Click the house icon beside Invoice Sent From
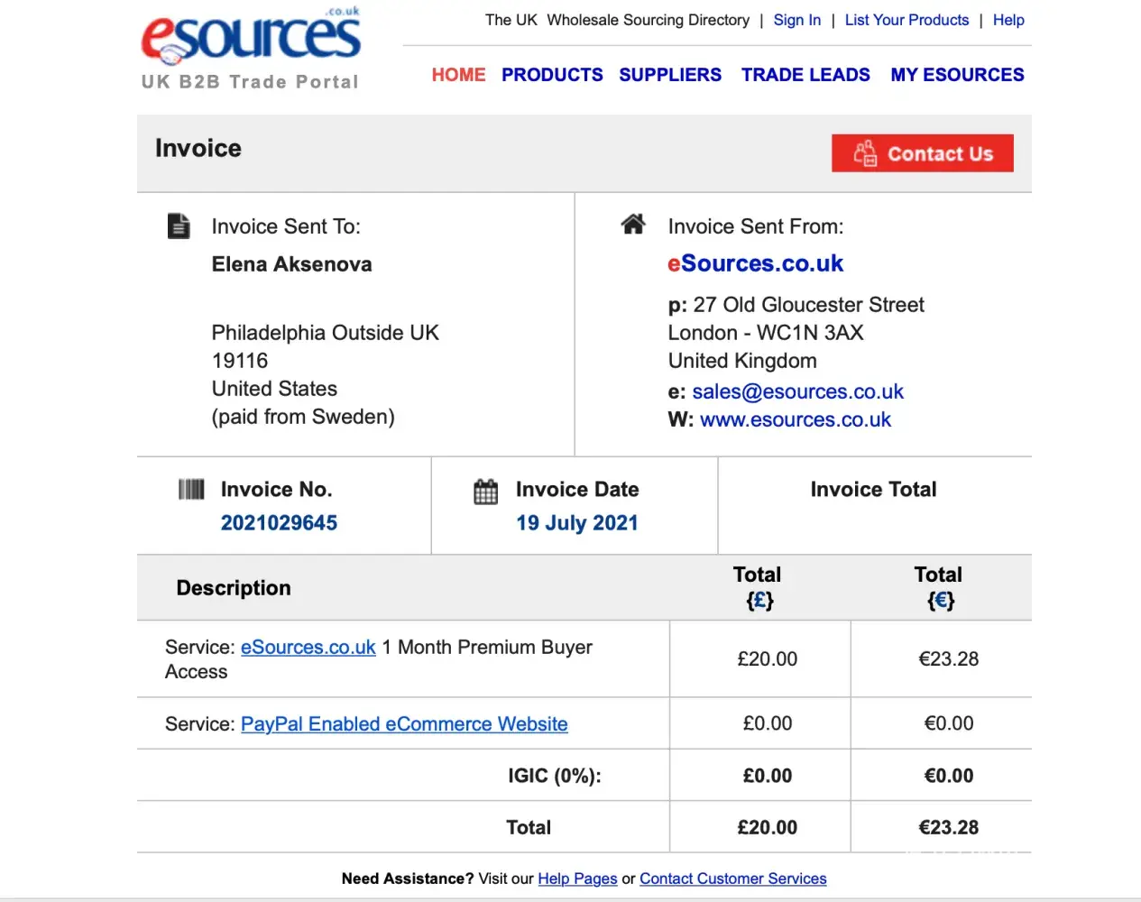The width and height of the screenshot is (1141, 902). click(x=633, y=225)
